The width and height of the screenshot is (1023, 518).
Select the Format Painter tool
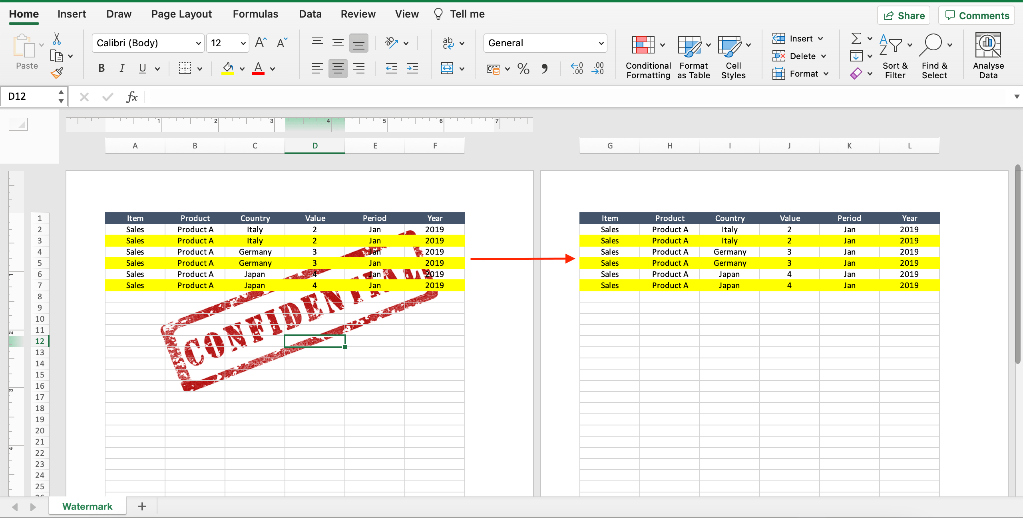pos(57,73)
